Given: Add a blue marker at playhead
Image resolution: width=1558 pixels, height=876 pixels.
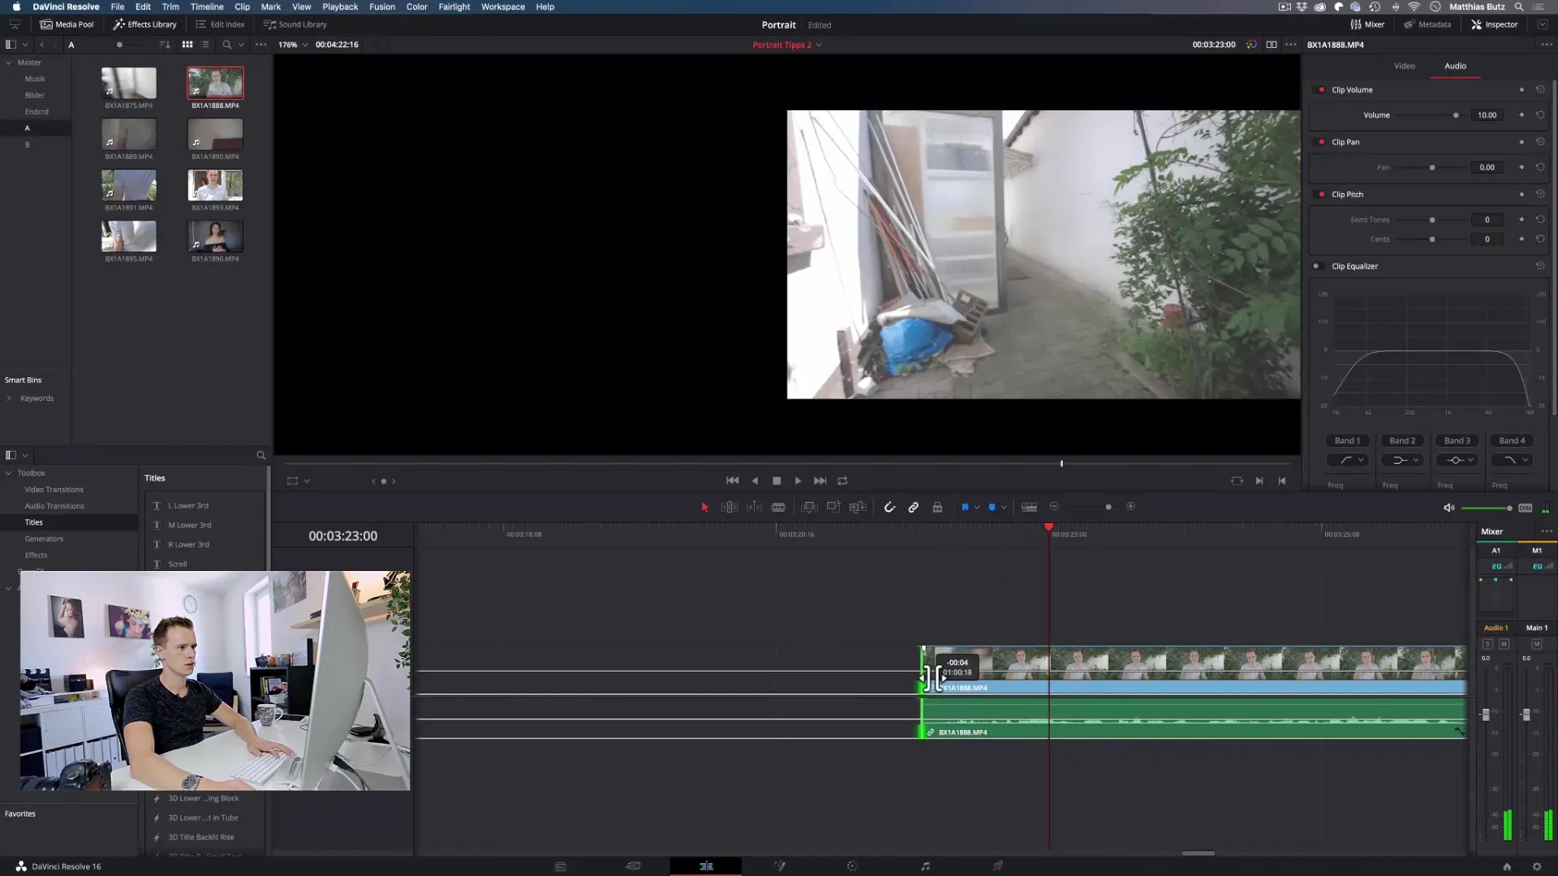Looking at the screenshot, I should coord(992,507).
